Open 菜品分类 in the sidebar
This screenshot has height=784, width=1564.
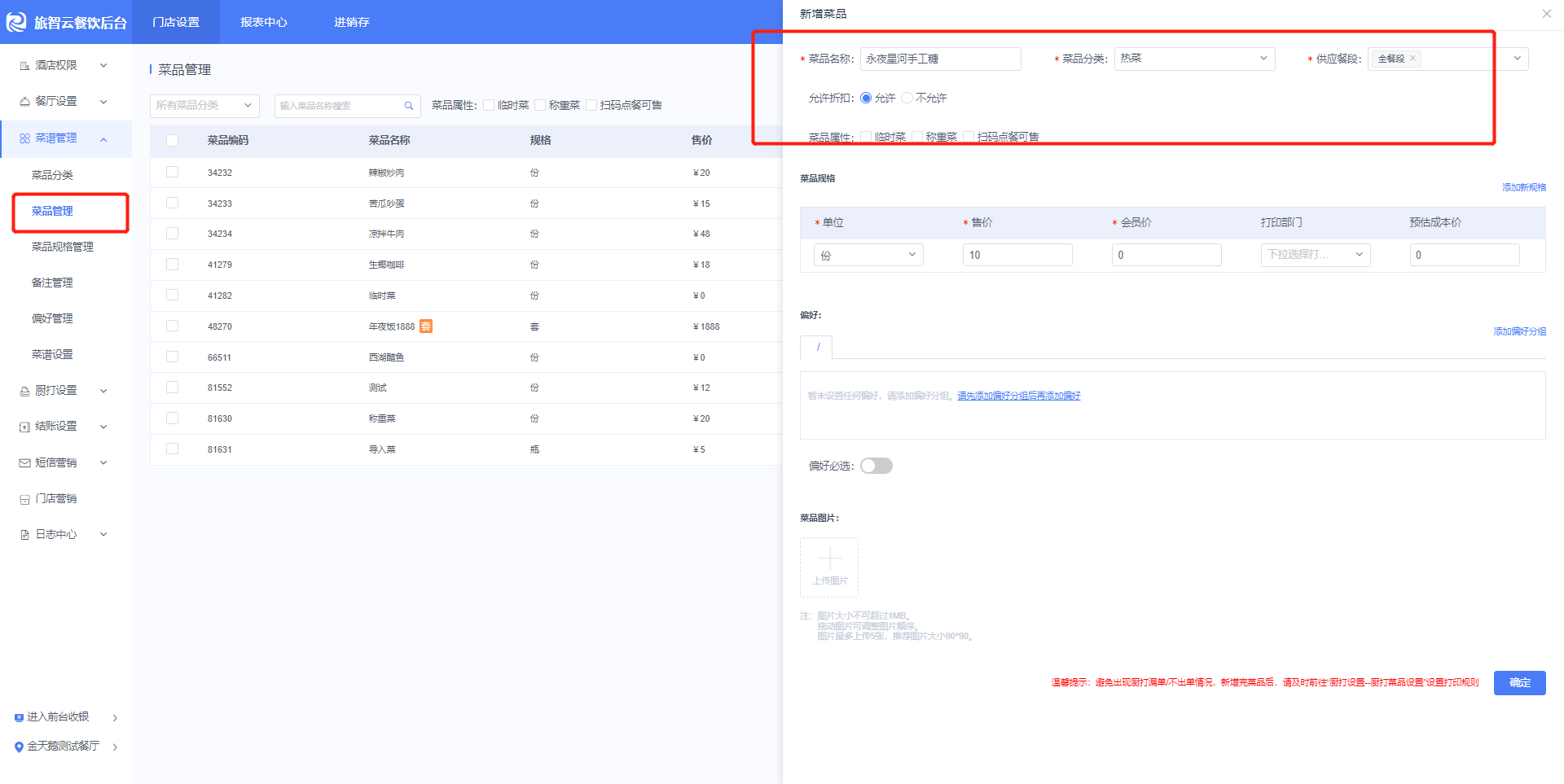(x=52, y=175)
